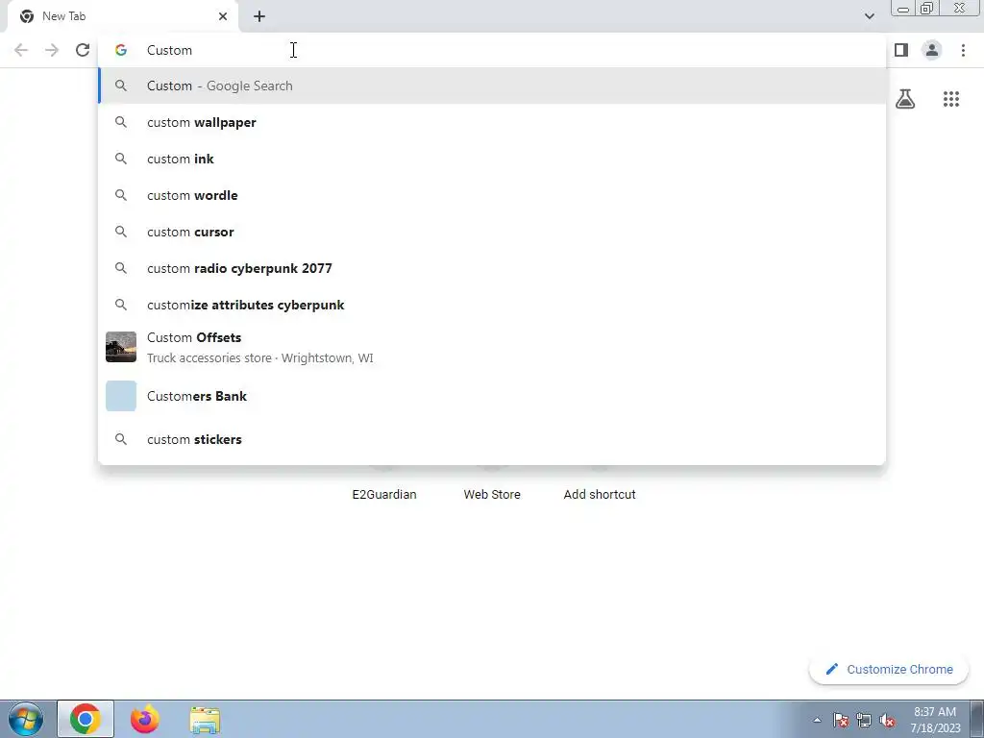Open the Google apps grid
984x738 pixels.
(x=950, y=99)
